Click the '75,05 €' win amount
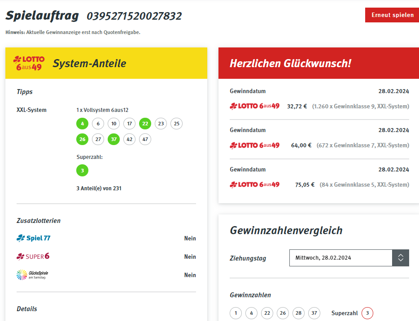Viewport: 419px width, 321px height. (x=305, y=185)
